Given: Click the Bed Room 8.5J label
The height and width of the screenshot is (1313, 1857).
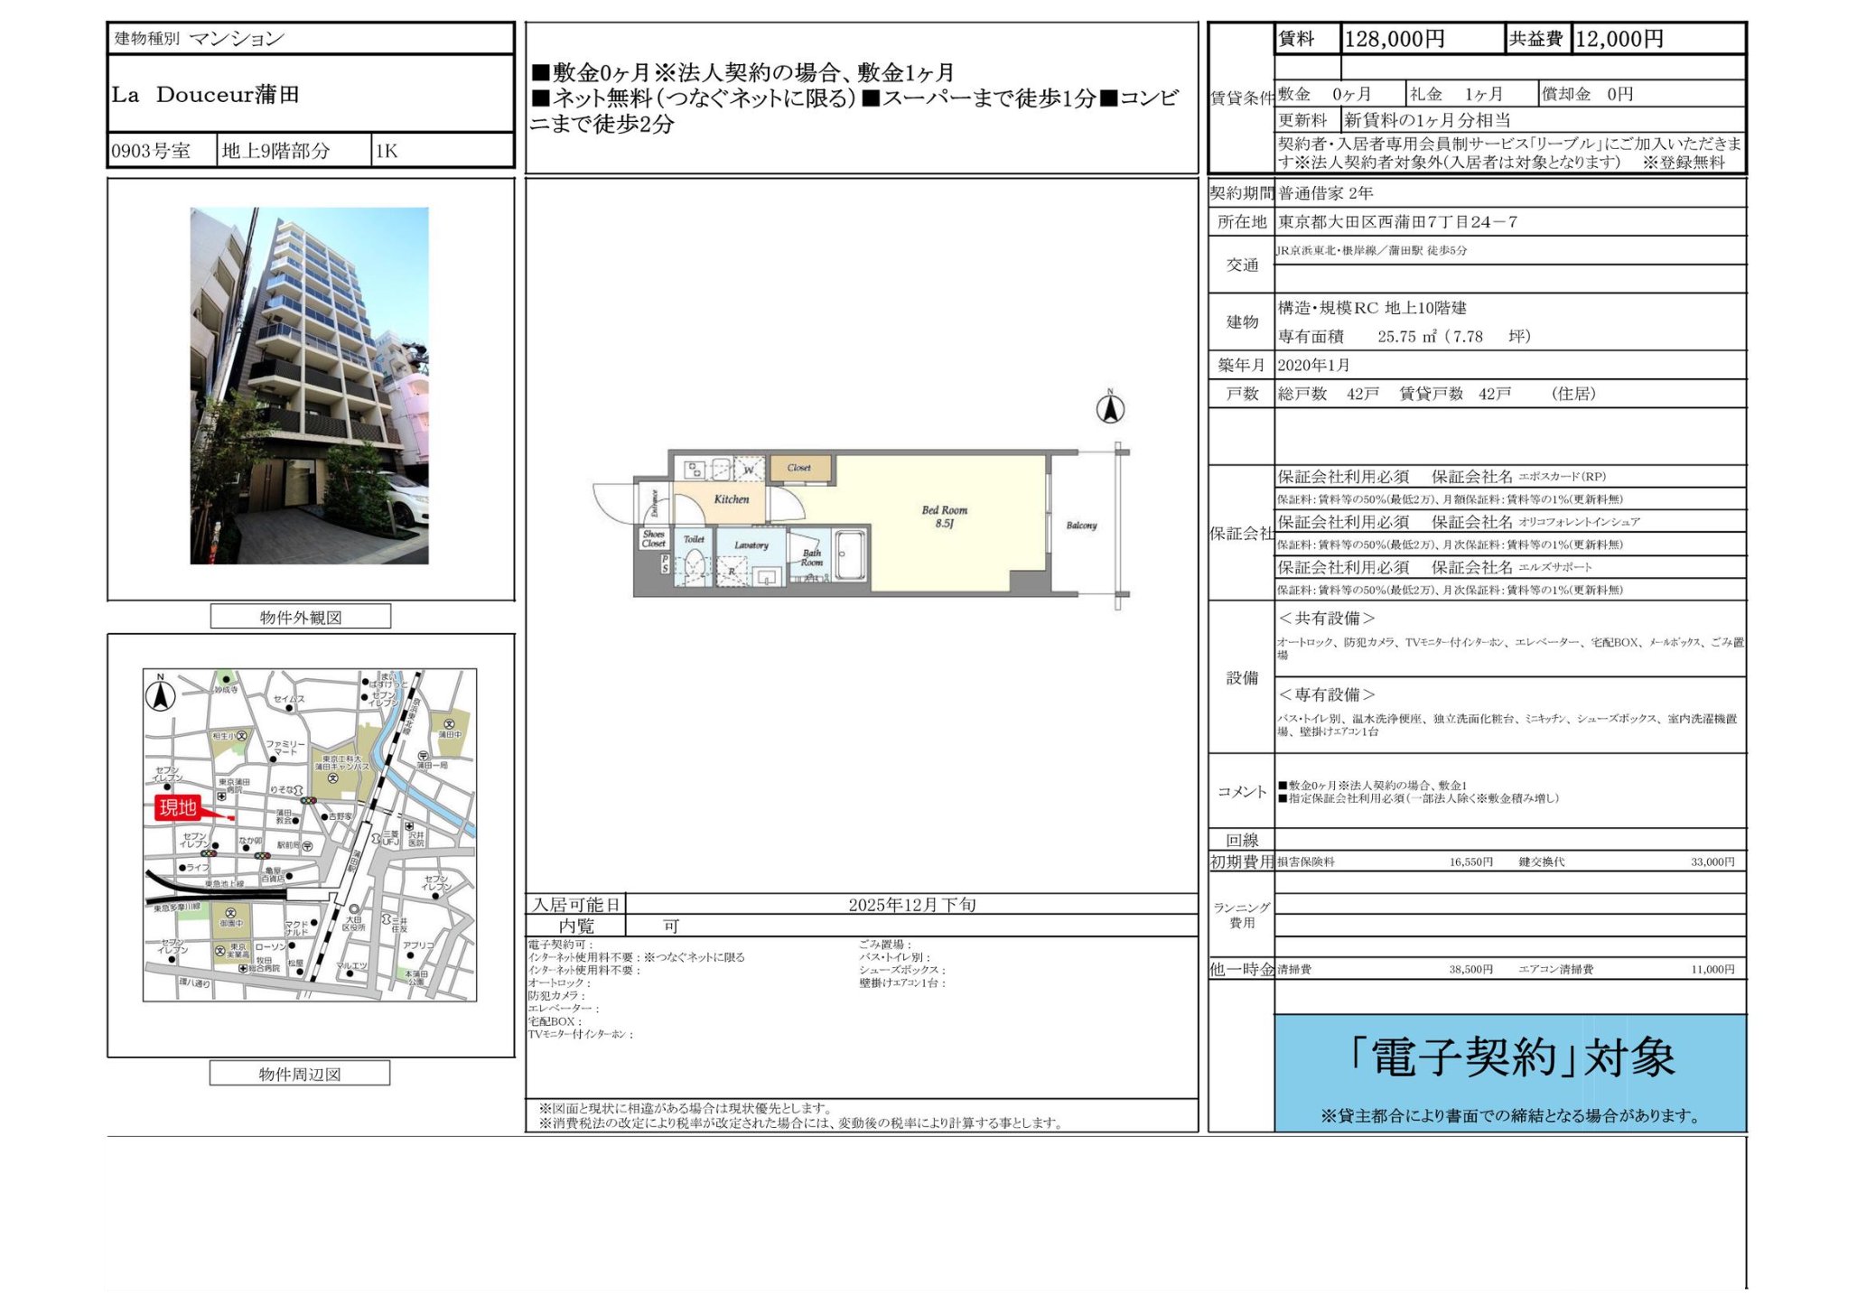Looking at the screenshot, I should (944, 517).
